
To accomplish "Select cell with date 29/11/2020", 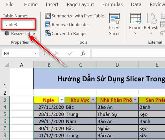I will (x=49, y=121).
